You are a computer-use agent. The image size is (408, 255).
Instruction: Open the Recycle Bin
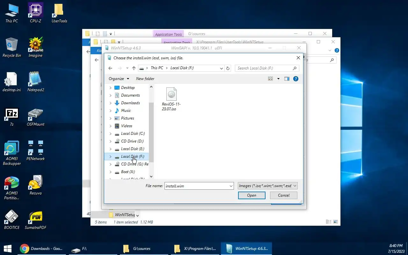11,47
